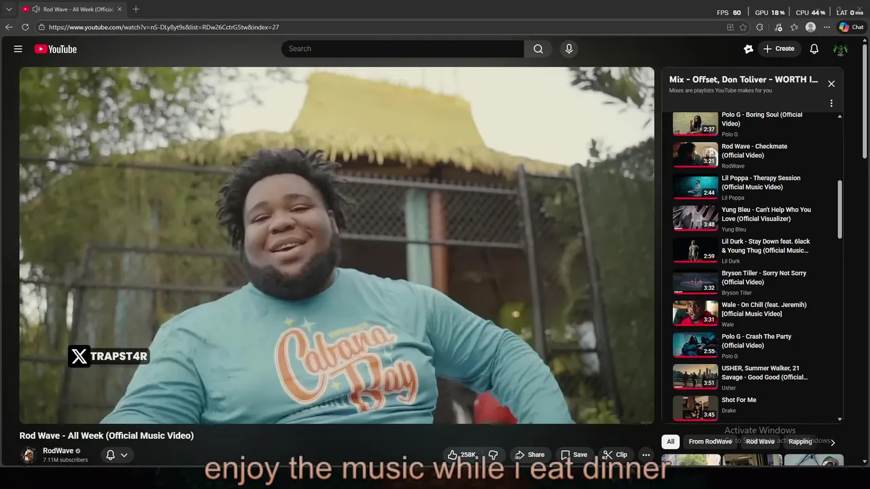Image resolution: width=870 pixels, height=489 pixels.
Task: Select the From RodWave filter chip
Action: point(710,441)
